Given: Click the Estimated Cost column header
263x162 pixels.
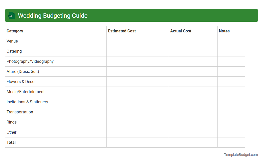Looking at the screenshot, I should point(122,31).
